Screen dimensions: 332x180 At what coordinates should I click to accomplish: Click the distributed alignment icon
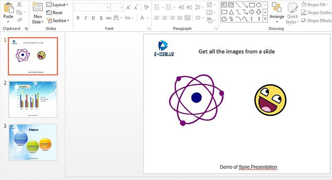(188, 18)
